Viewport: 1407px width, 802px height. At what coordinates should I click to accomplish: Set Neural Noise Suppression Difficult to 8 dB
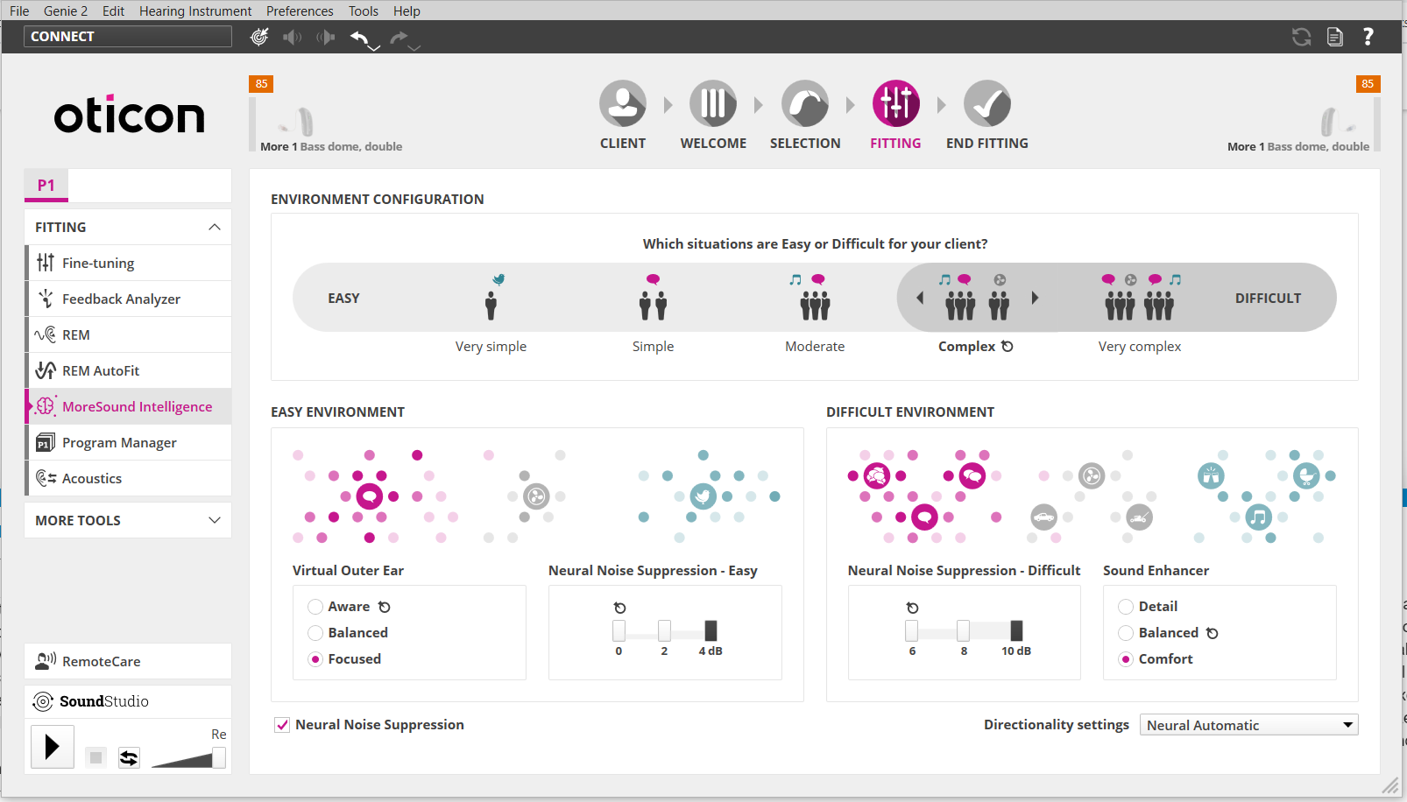pos(964,630)
